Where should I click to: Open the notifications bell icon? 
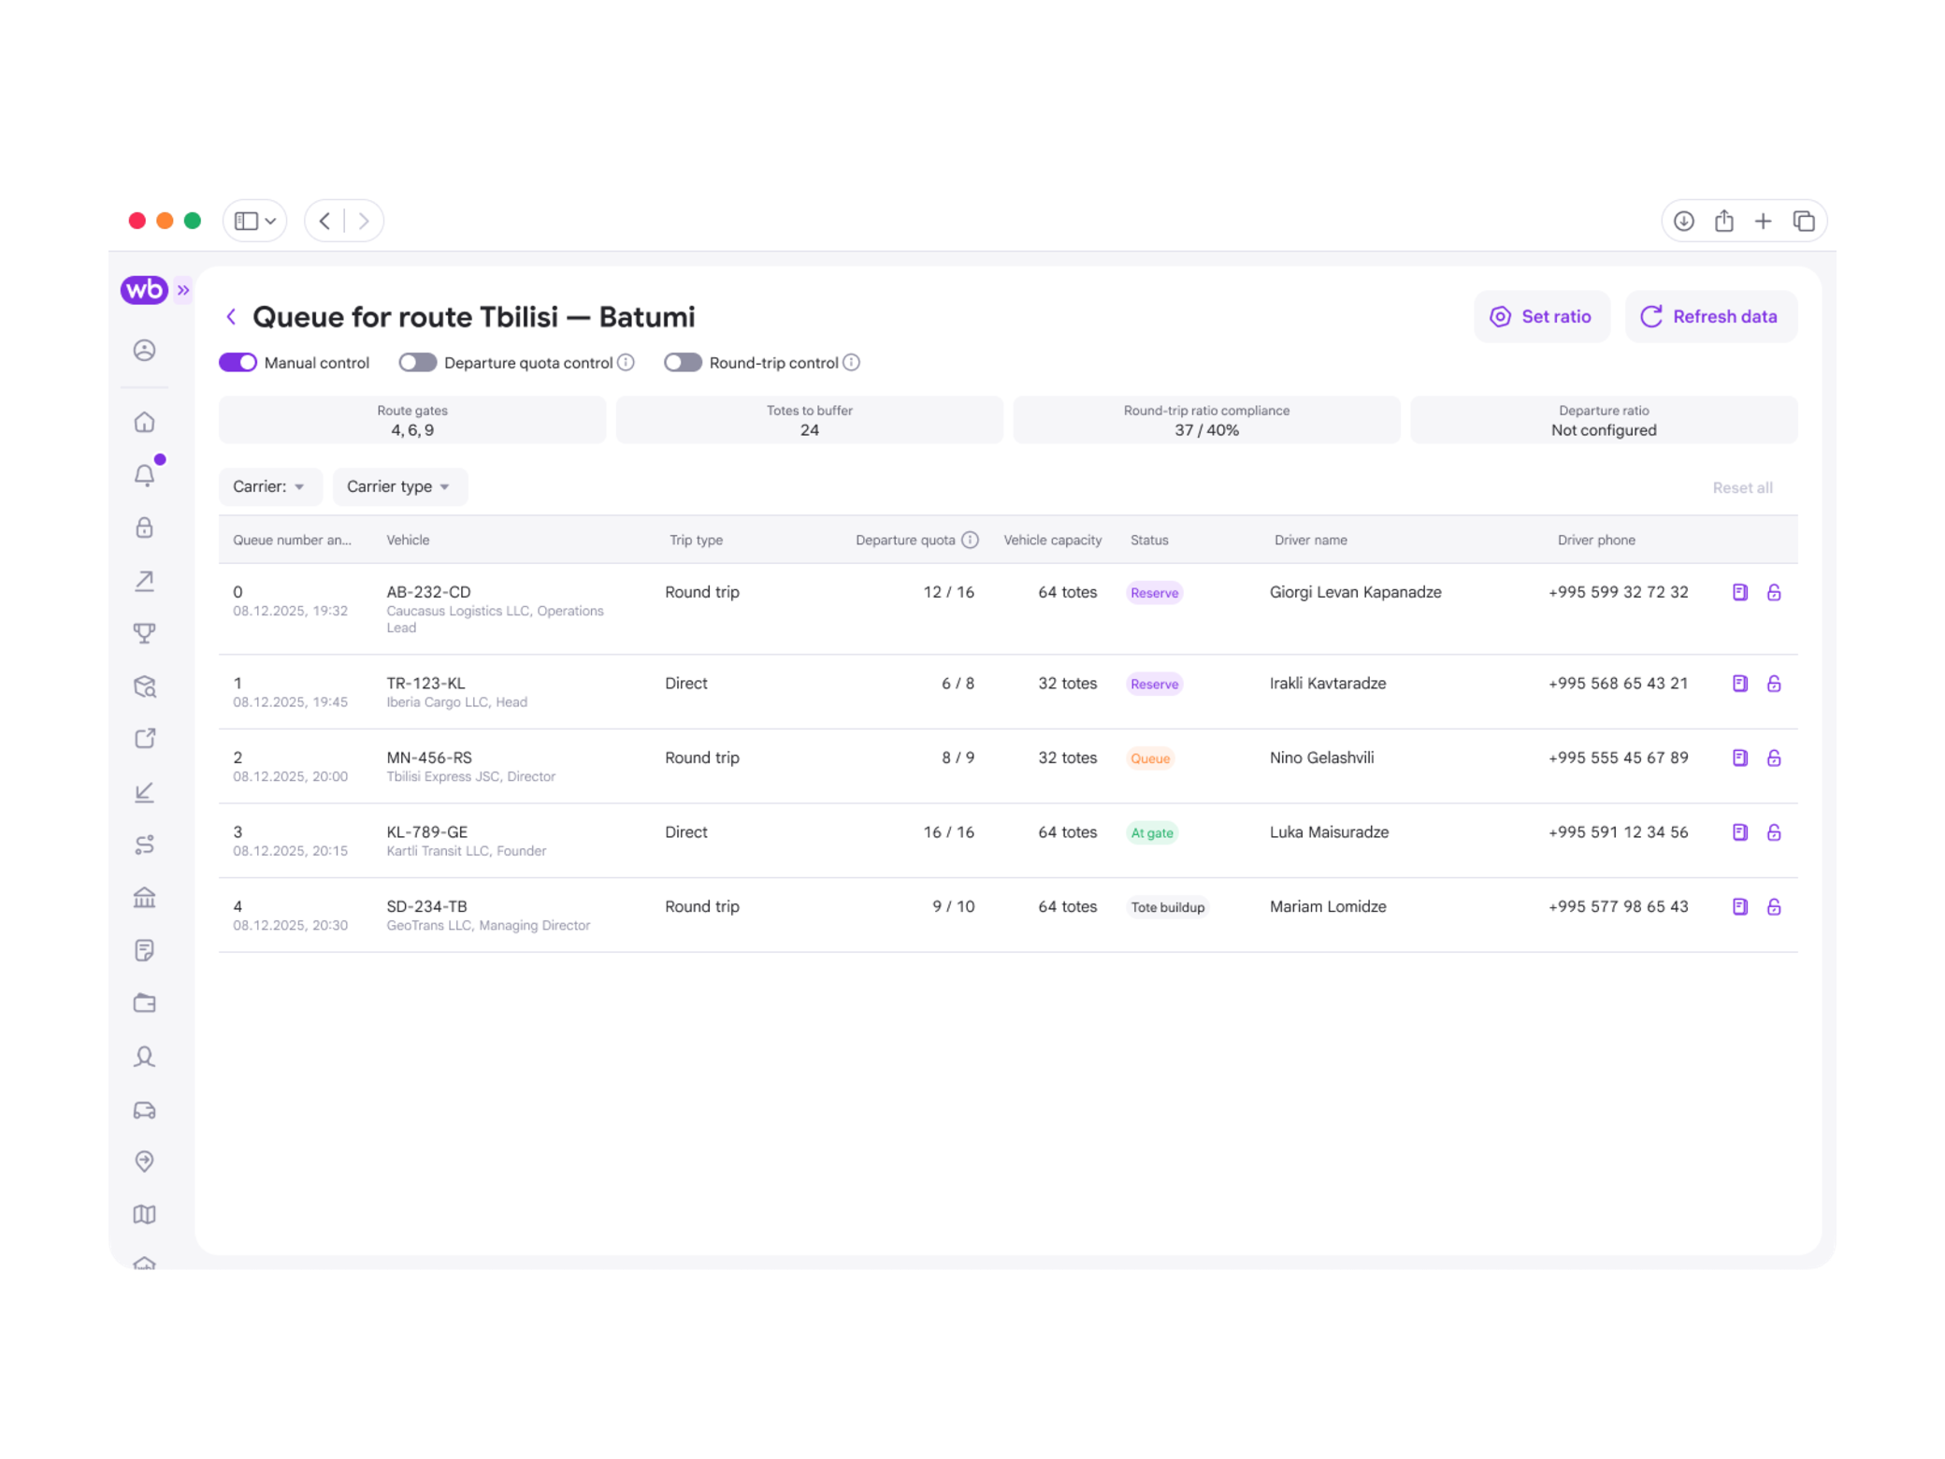144,475
